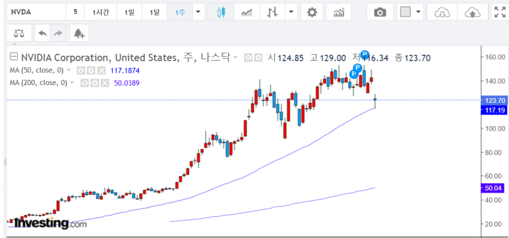Expand the MA 50 indicator dropdown arrow

(68, 71)
